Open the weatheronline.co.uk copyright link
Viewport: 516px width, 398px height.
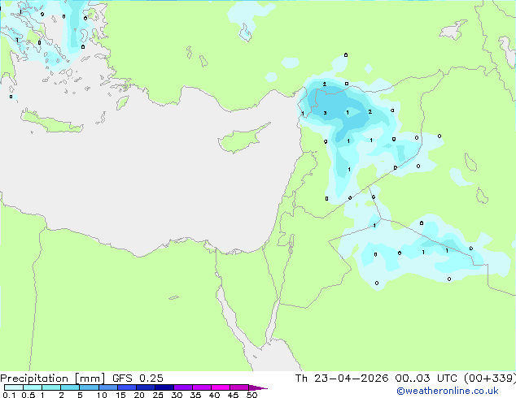click(448, 391)
